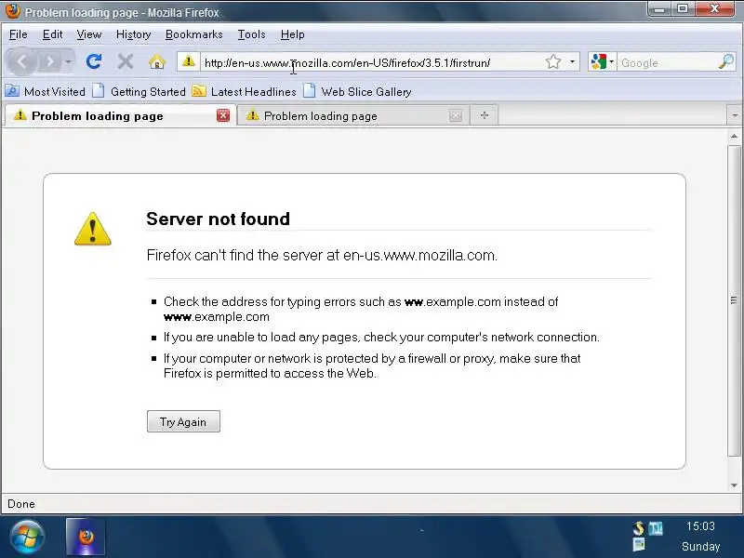Viewport: 744px width, 558px height.
Task: Click the large yellow warning triangle
Action: tap(92, 229)
